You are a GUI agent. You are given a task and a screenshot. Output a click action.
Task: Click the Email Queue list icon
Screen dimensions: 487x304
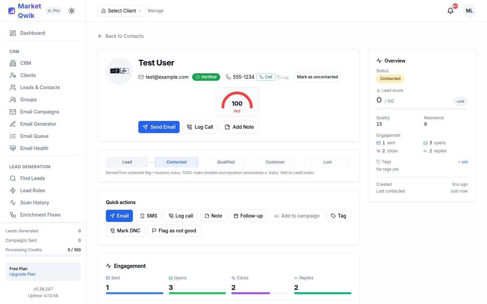(x=13, y=136)
